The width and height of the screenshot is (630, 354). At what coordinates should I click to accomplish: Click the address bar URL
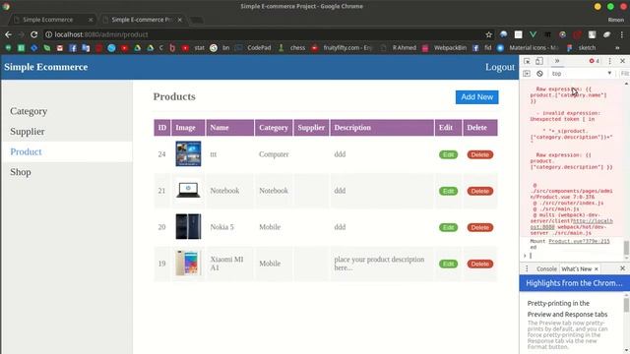tap(101, 35)
